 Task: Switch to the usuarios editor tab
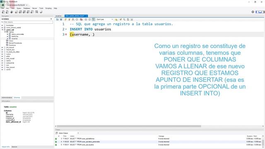[x=58, y=16]
